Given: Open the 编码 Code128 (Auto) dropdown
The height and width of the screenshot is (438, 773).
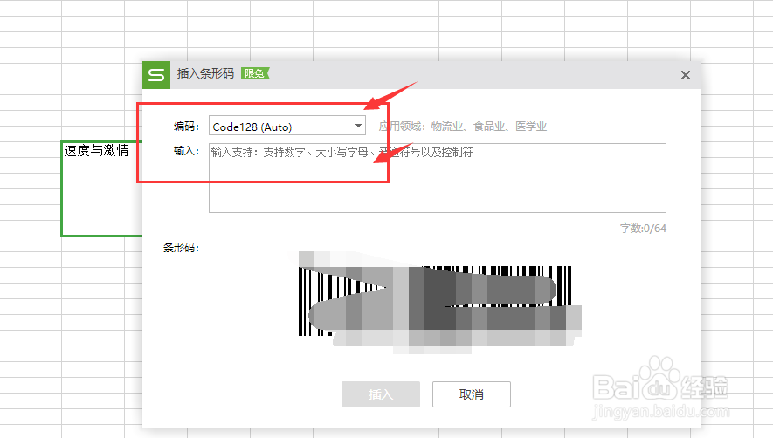Looking at the screenshot, I should click(286, 127).
